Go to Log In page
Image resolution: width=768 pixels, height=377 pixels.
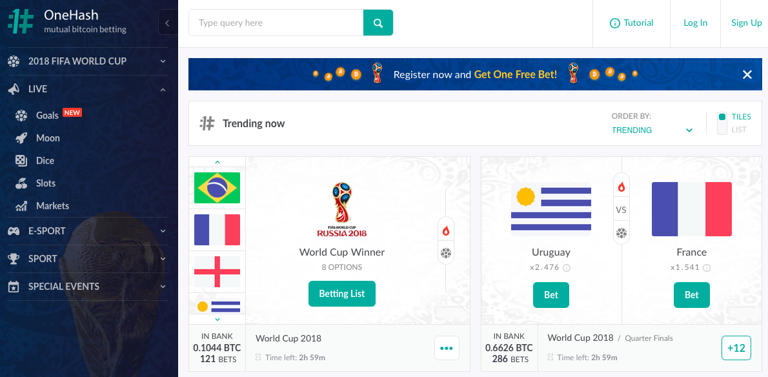point(696,23)
